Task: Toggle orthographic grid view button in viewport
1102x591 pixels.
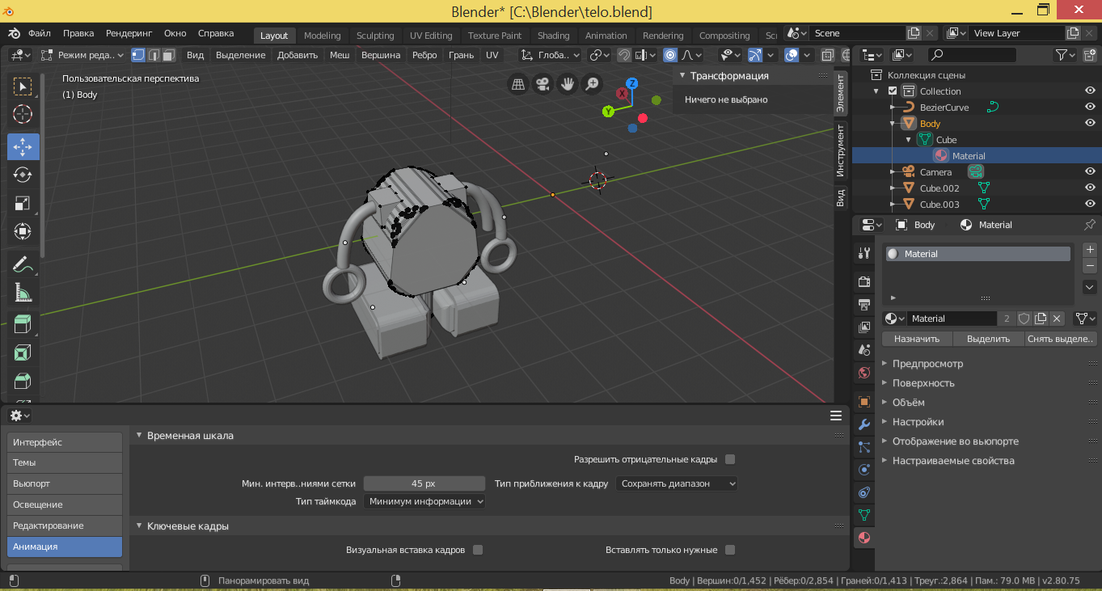Action: coord(518,83)
